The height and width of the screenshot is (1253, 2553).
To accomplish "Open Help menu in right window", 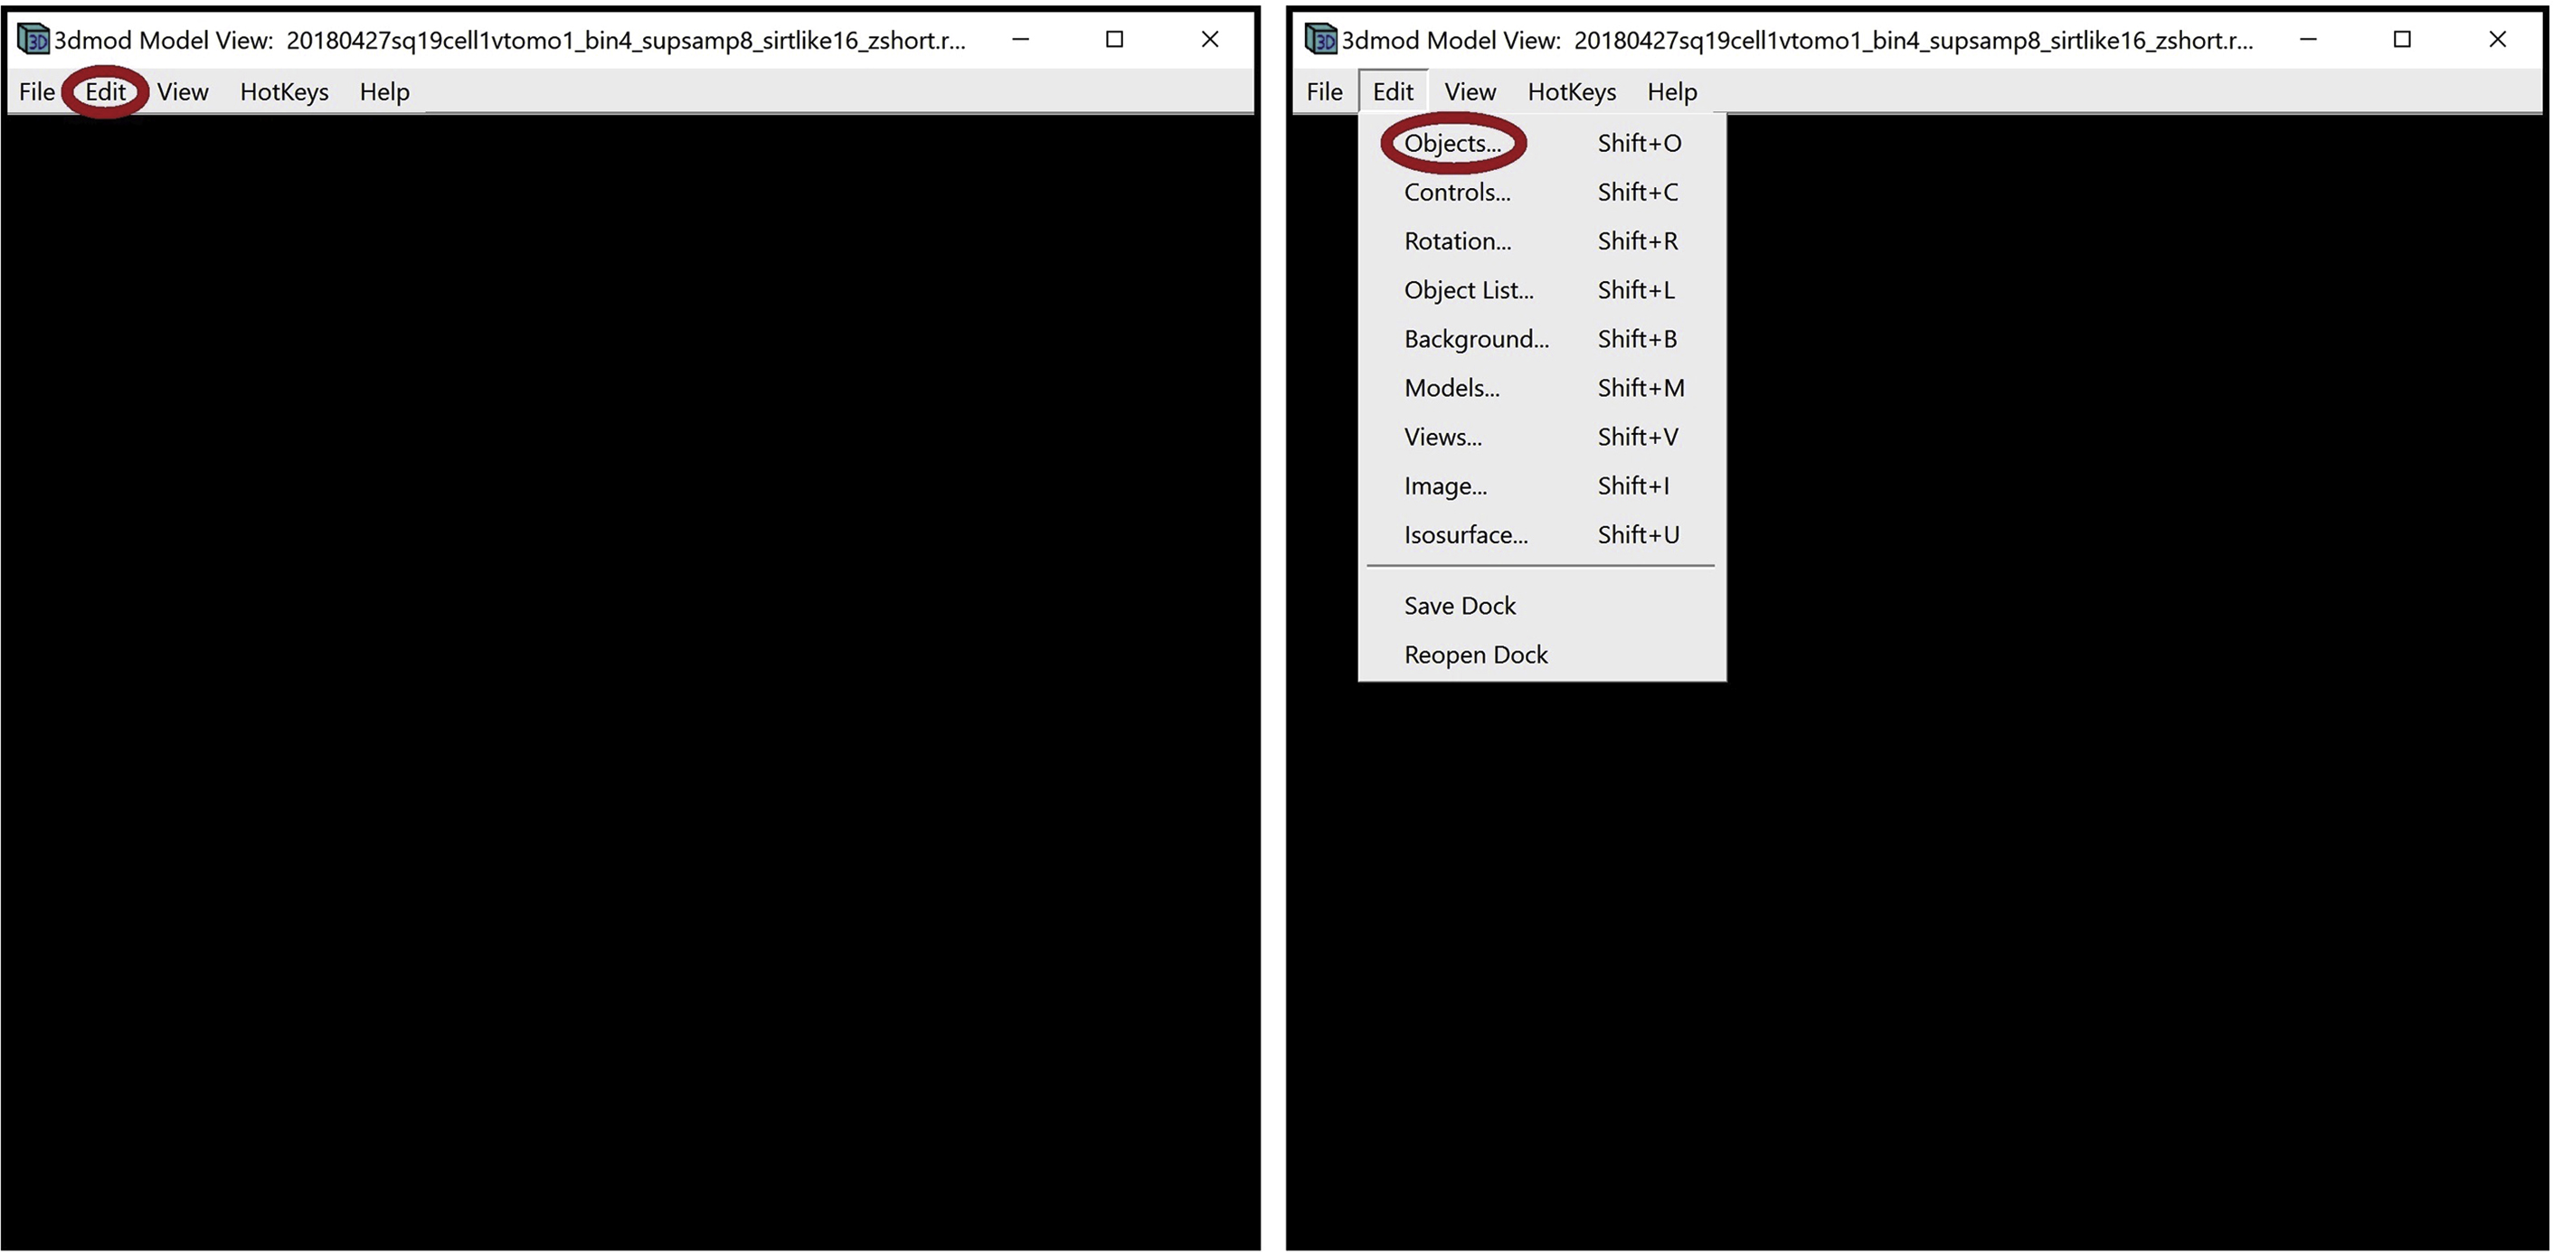I will click(x=1671, y=92).
